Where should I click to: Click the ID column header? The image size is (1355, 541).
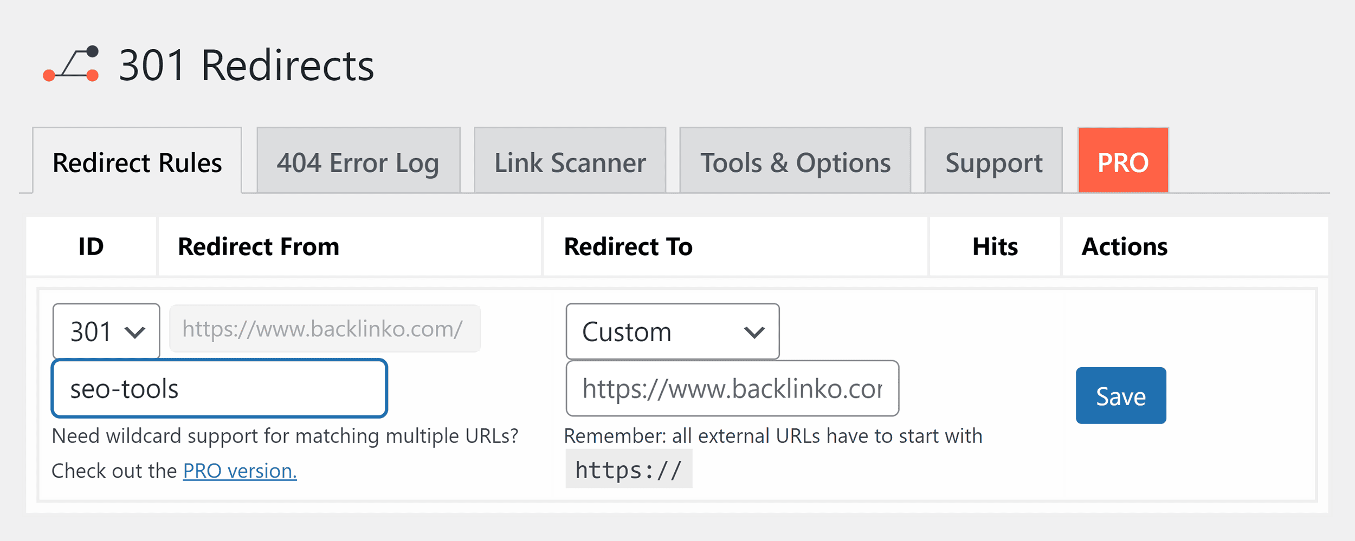point(92,246)
